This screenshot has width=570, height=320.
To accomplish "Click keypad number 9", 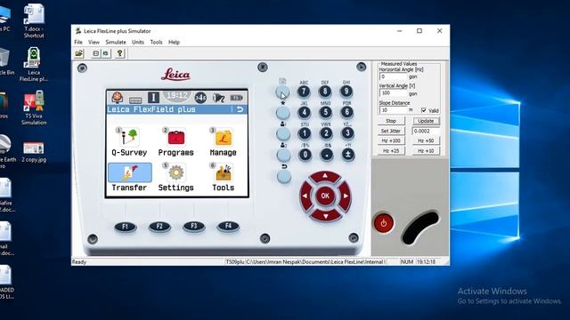I will pos(346,92).
